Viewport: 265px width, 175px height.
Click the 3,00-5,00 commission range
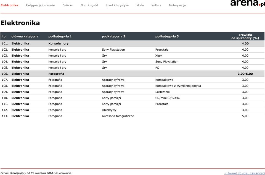tap(245, 74)
